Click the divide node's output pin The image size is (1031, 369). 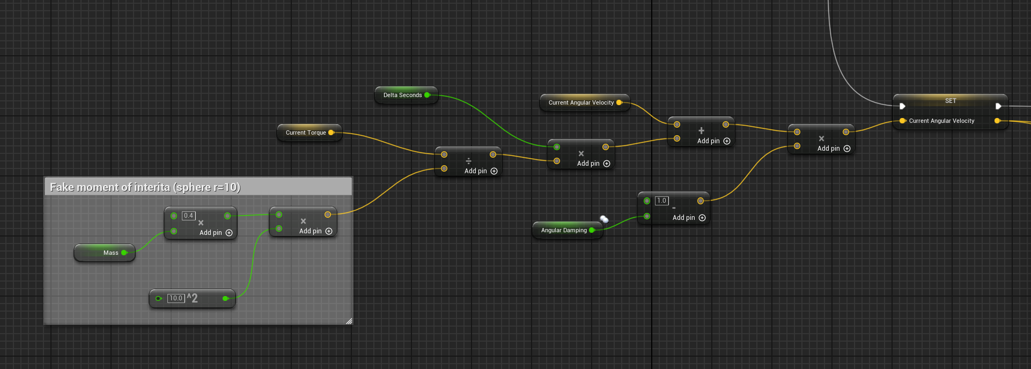492,154
